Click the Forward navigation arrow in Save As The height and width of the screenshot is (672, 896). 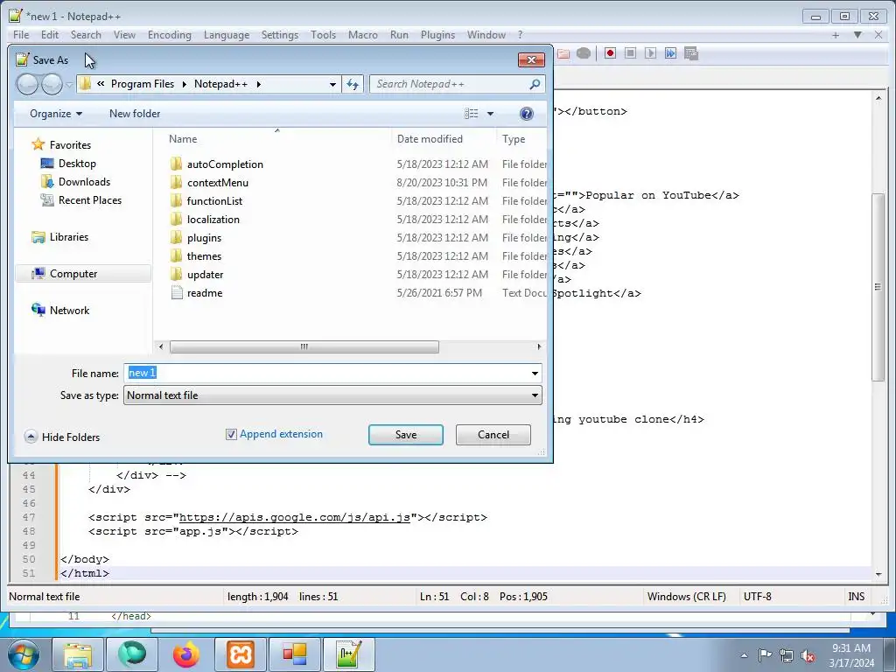coord(52,85)
